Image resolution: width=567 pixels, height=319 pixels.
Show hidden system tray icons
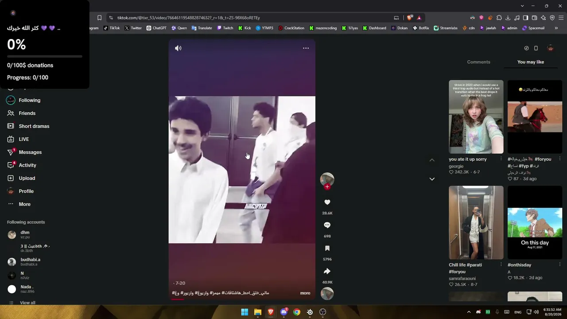pyautogui.click(x=469, y=312)
